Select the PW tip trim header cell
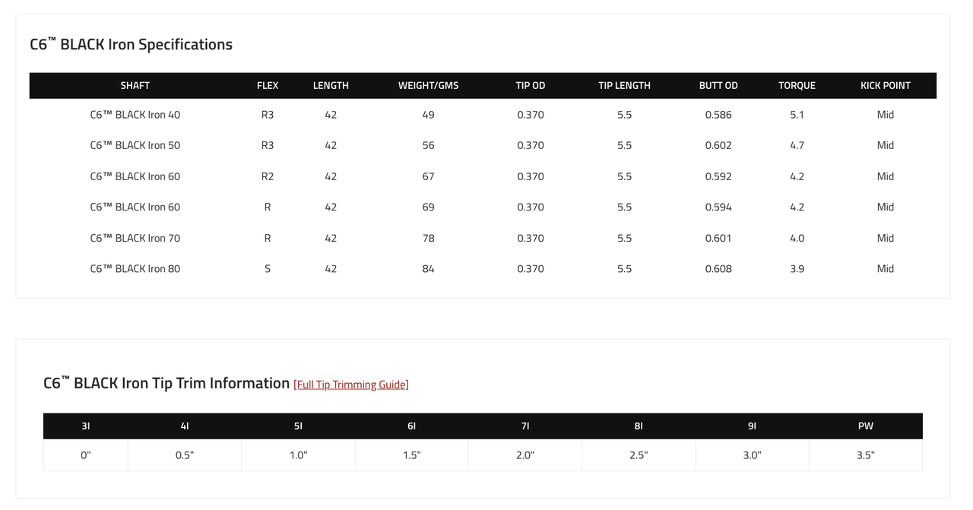The image size is (973, 510). coord(866,426)
